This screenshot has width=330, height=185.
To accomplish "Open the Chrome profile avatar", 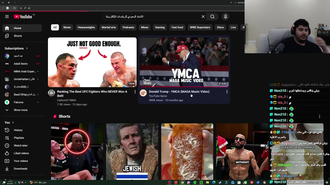I will [x=7, y=8].
